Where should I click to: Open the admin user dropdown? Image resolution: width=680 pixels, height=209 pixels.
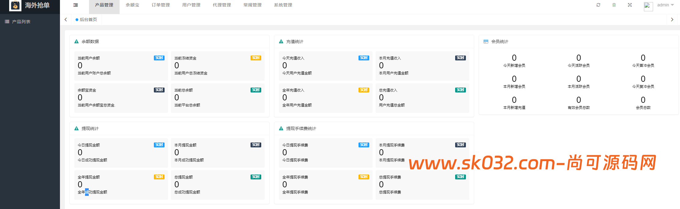666,5
